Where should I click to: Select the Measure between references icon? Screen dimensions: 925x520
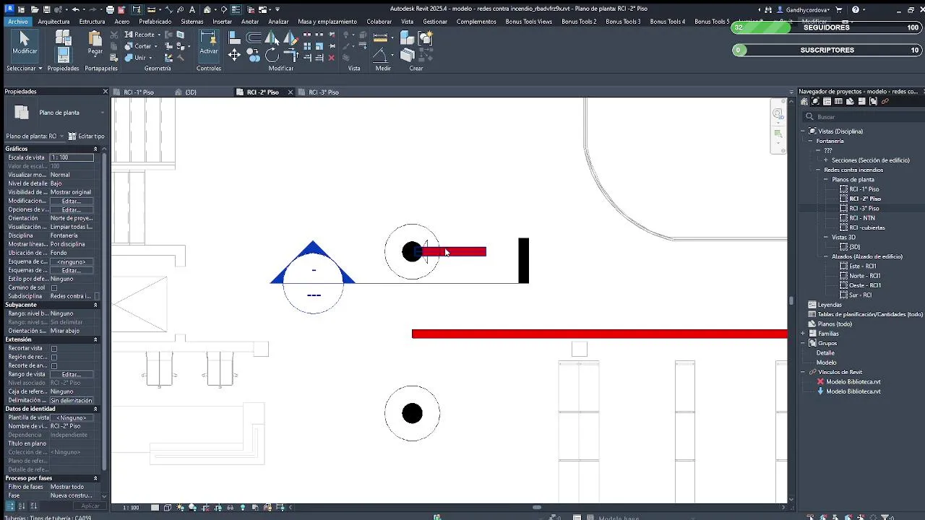click(380, 38)
